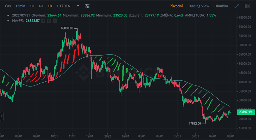
Task: Select the 15min interval
Action: 20,6
